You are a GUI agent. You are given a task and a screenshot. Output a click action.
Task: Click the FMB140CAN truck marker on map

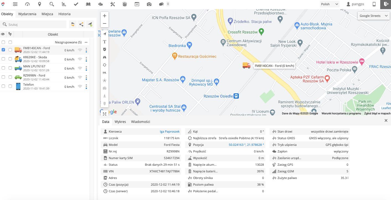click(x=246, y=65)
